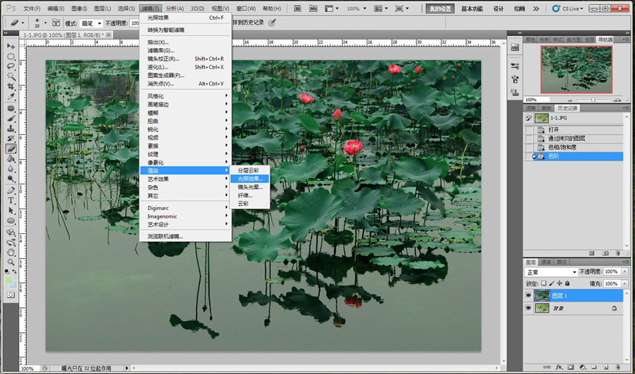The height and width of the screenshot is (374, 635).
Task: Delete layer trash icon in Layers panel
Action: click(617, 367)
